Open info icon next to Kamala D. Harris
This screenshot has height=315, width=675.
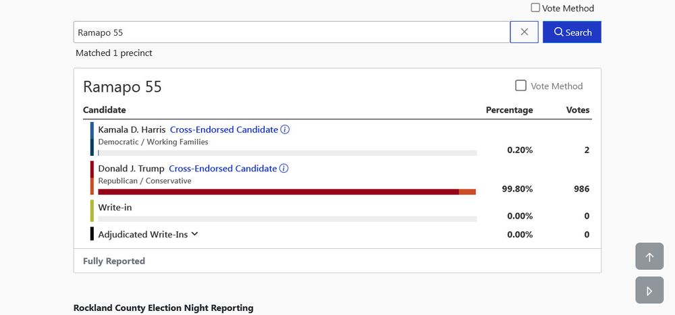pos(285,130)
